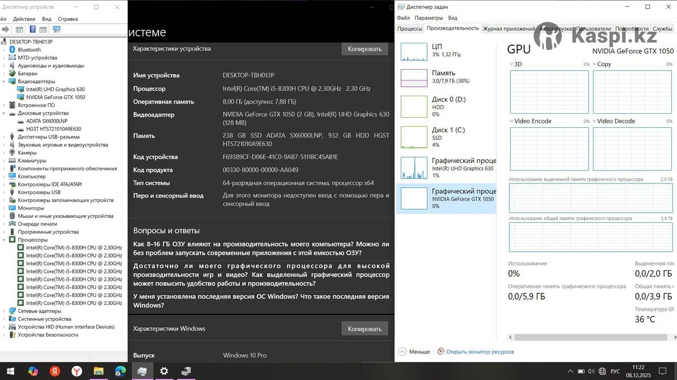Open the Действие menu in Device Manager
Image resolution: width=677 pixels, height=380 pixels.
tap(24, 19)
